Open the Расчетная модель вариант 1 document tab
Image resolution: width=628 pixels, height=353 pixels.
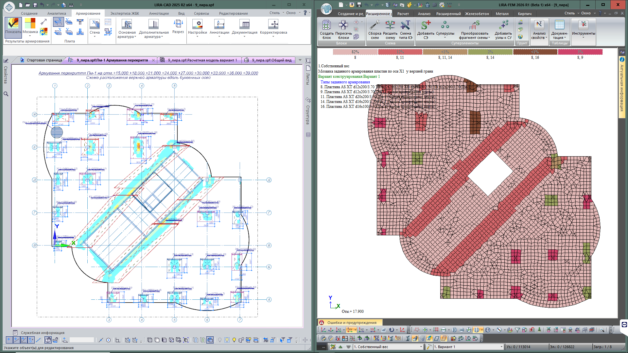[202, 60]
